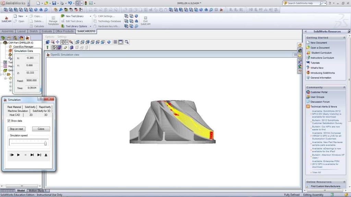Open the SolidVerify tab in Simulation dialog

(x=30, y=107)
